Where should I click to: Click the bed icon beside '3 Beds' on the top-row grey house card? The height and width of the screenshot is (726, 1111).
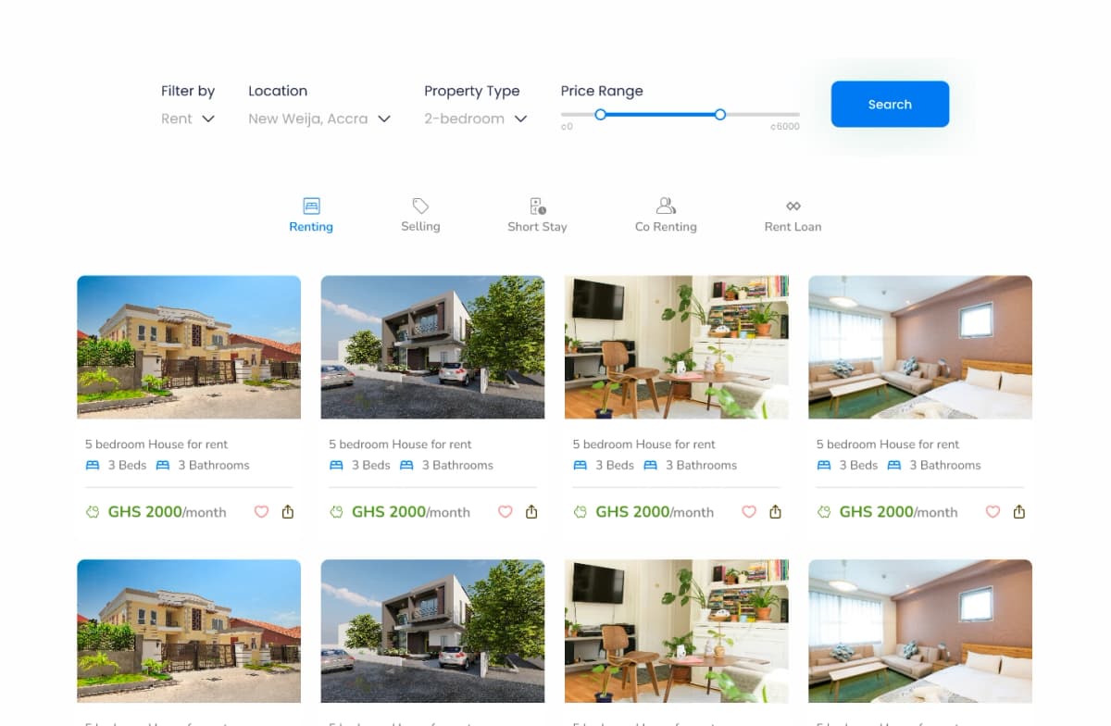point(336,465)
